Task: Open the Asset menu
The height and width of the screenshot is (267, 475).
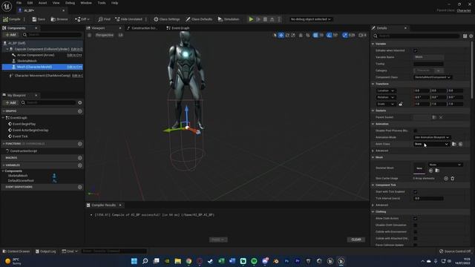Action: tap(42, 3)
